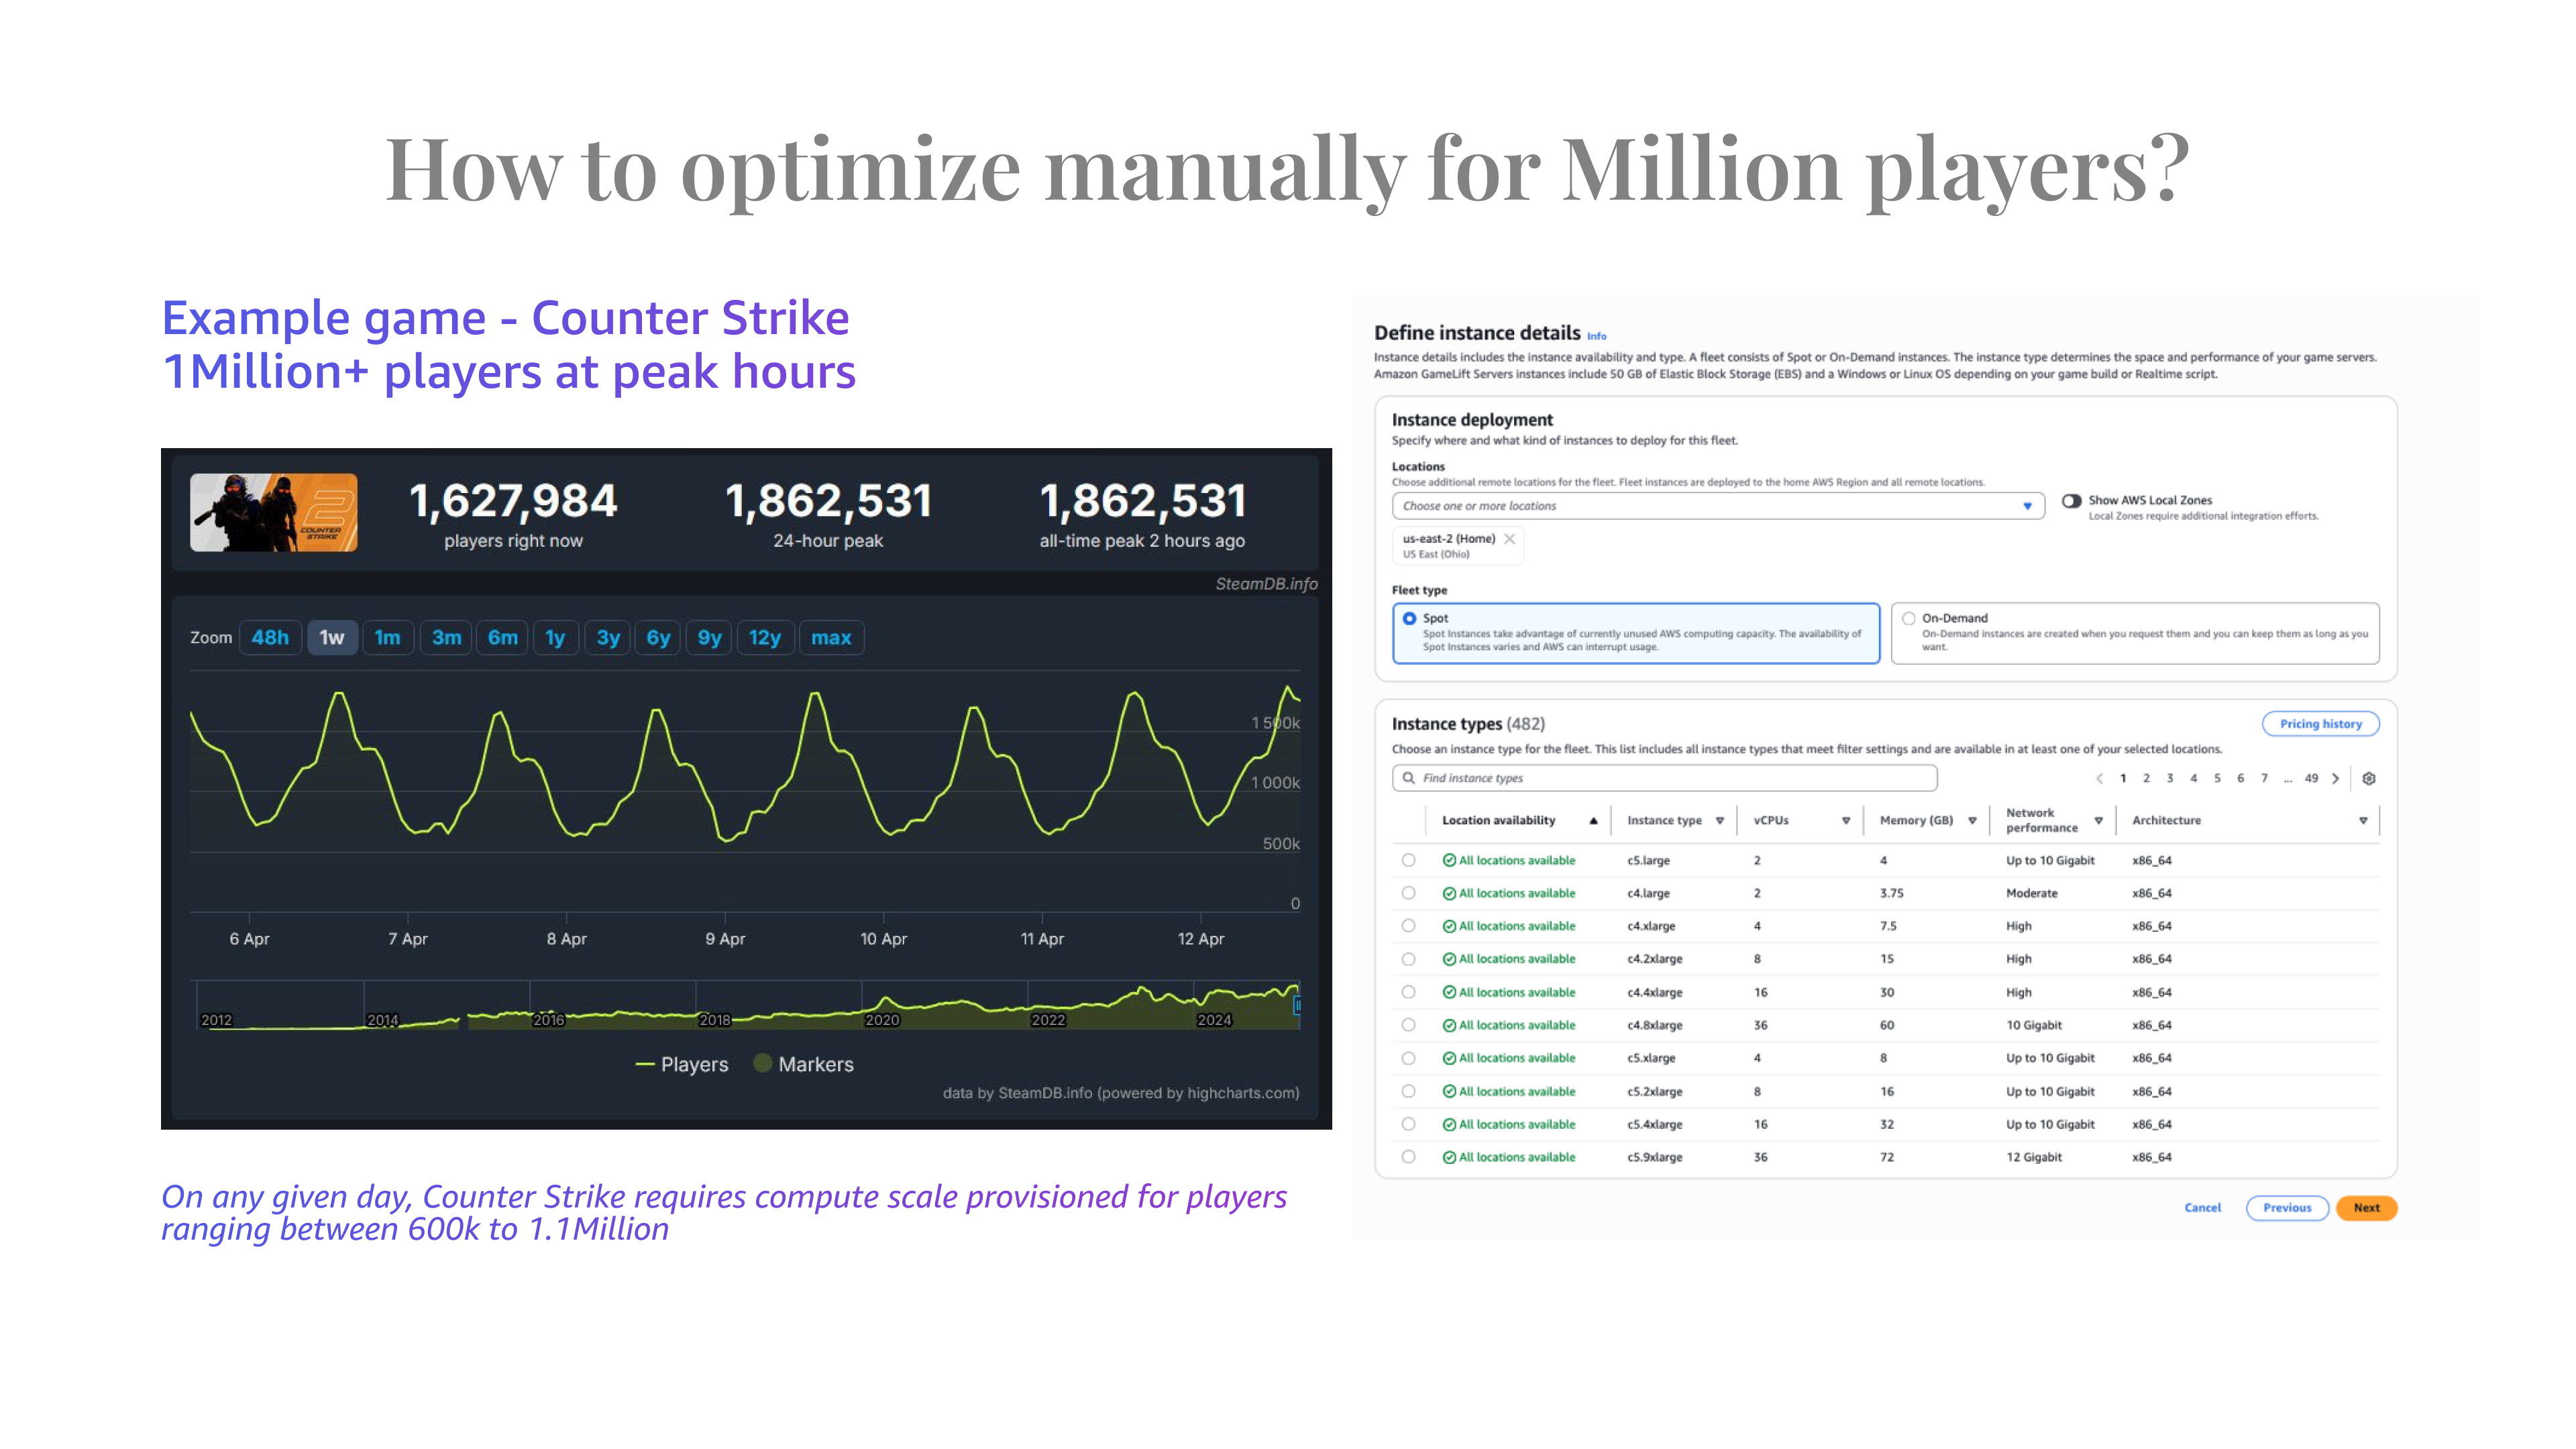Sort by Location availability column arrow
The width and height of the screenshot is (2576, 1449).
pos(1593,820)
